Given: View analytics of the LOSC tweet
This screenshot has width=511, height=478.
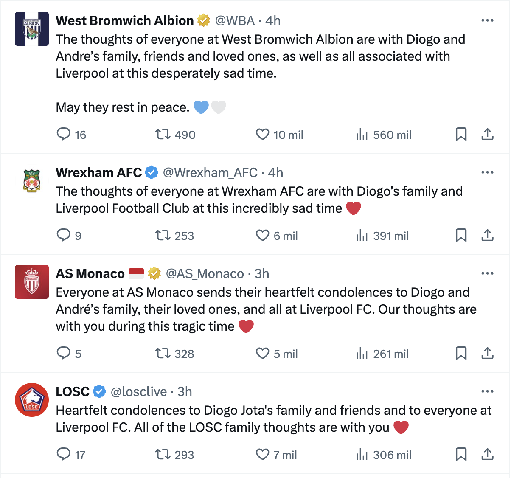Looking at the screenshot, I should pos(362,455).
